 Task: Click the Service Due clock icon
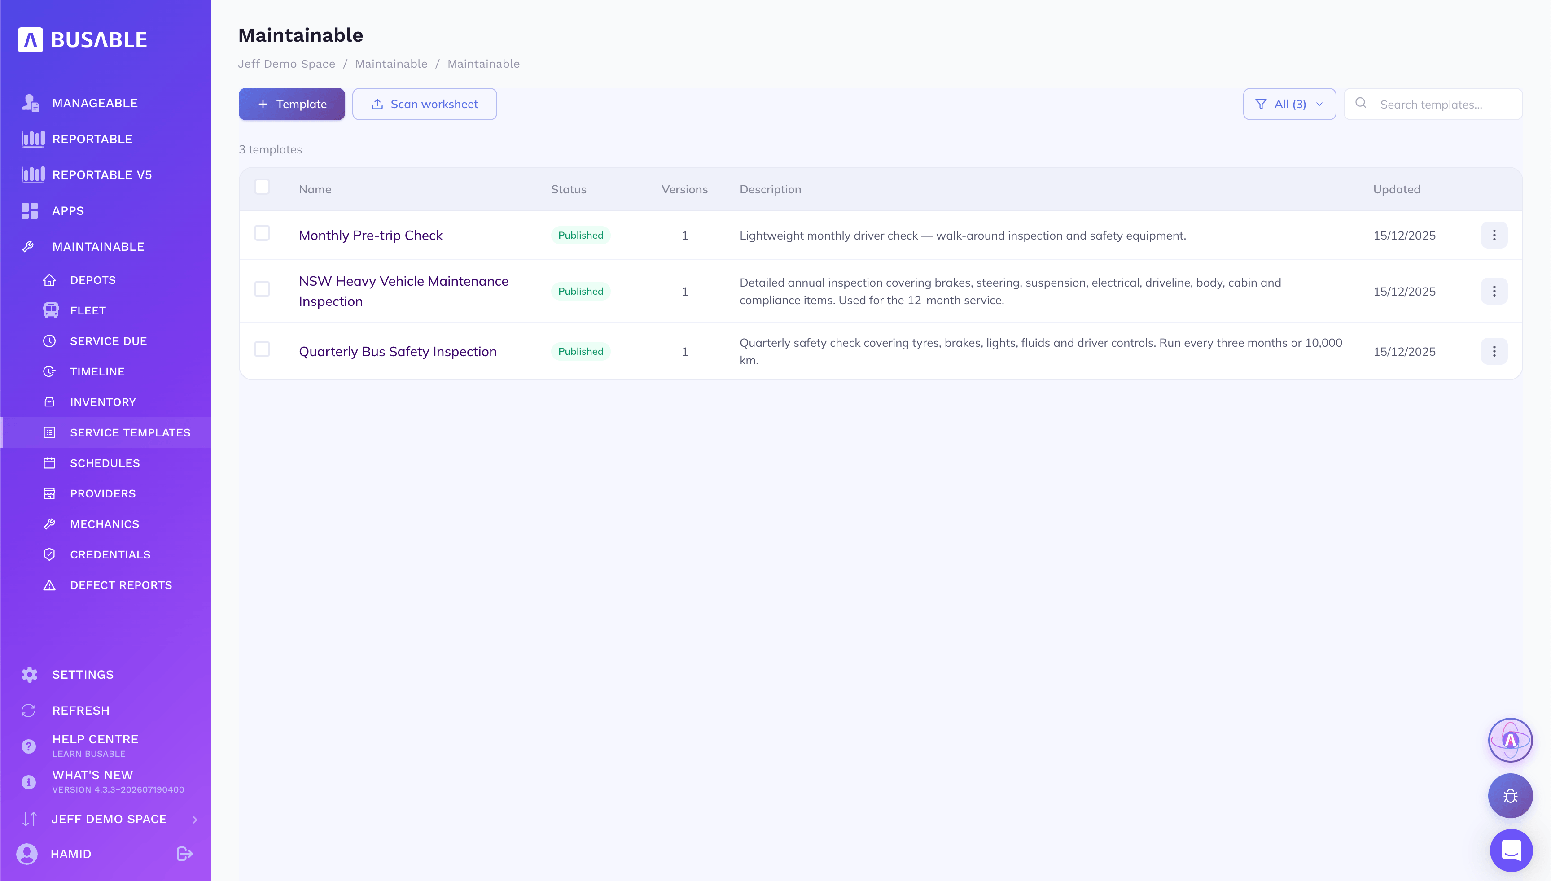(50, 341)
